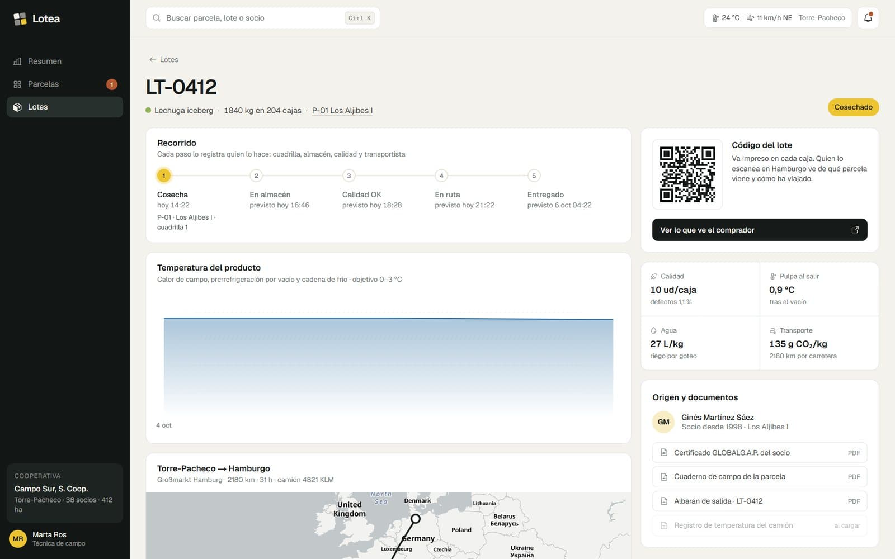Click the back arrow beside Lotes
Screen dimensions: 895x559
click(x=152, y=60)
